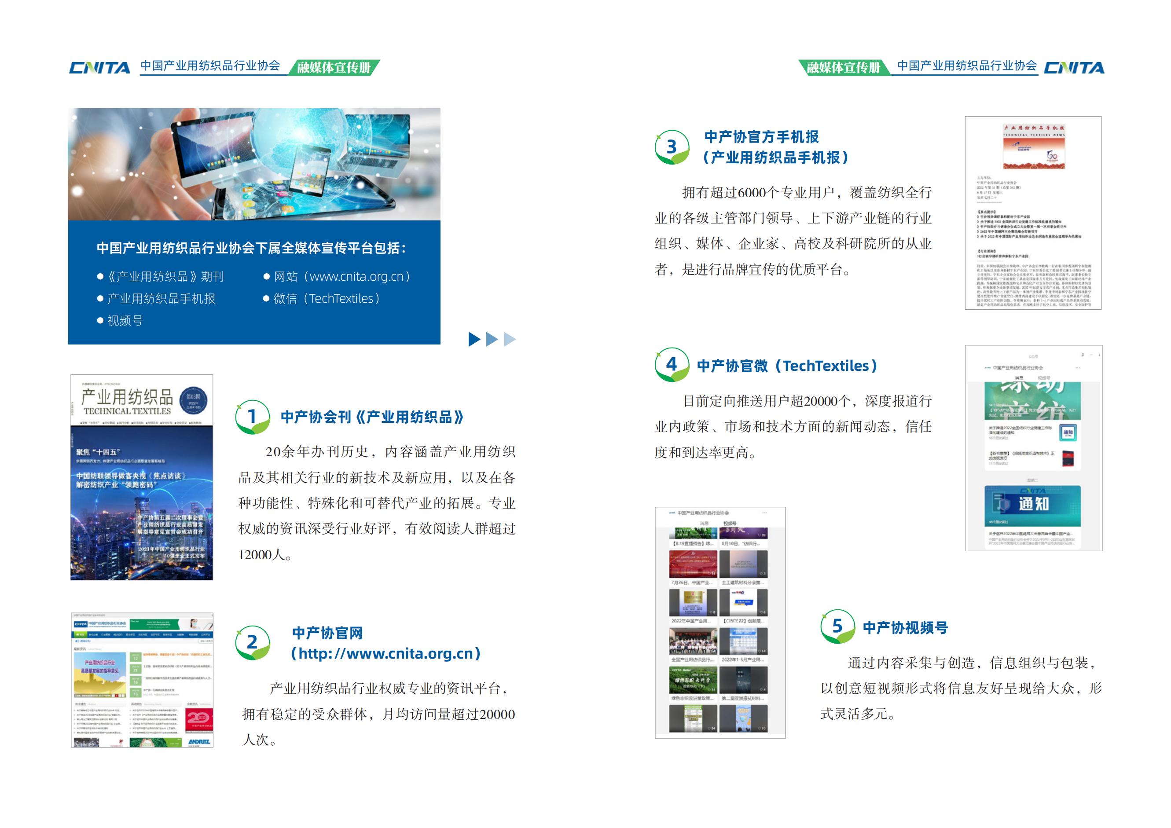The height and width of the screenshot is (828, 1171).
Task: Click the 通知 banner in WeChat screenshot
Action: point(1033,505)
